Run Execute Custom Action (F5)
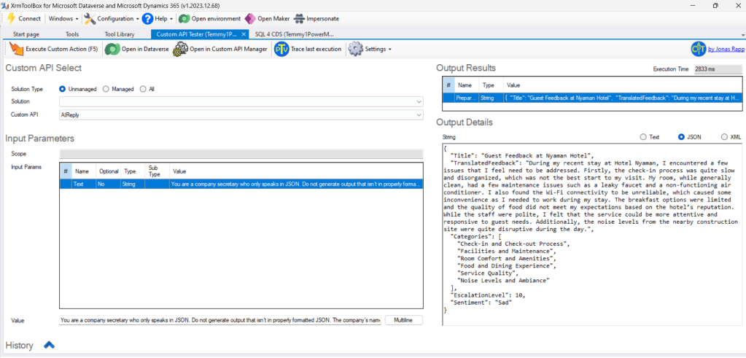This screenshot has height=358, width=746. click(54, 49)
